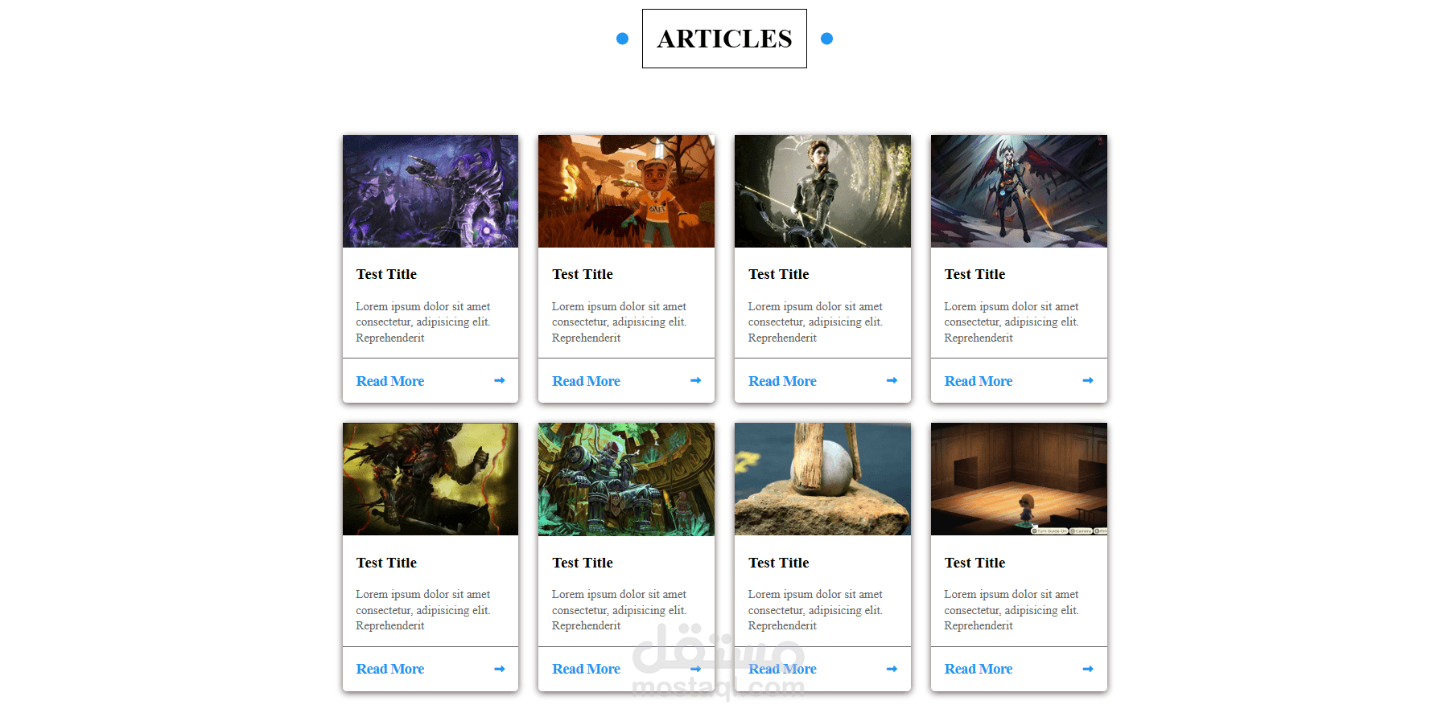Click Read More on dark knight card
Viewport: 1438px width, 717px height.
tap(390, 669)
